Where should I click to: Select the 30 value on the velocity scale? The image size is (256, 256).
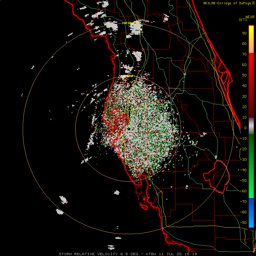click(244, 96)
